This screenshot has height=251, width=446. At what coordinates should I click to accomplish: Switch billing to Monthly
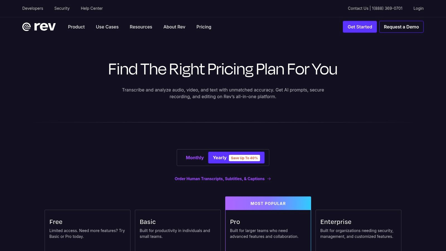195,158
